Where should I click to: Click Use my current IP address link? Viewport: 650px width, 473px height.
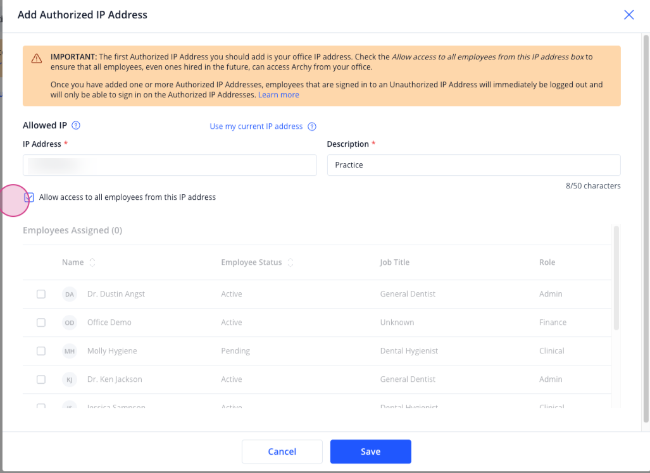[256, 126]
